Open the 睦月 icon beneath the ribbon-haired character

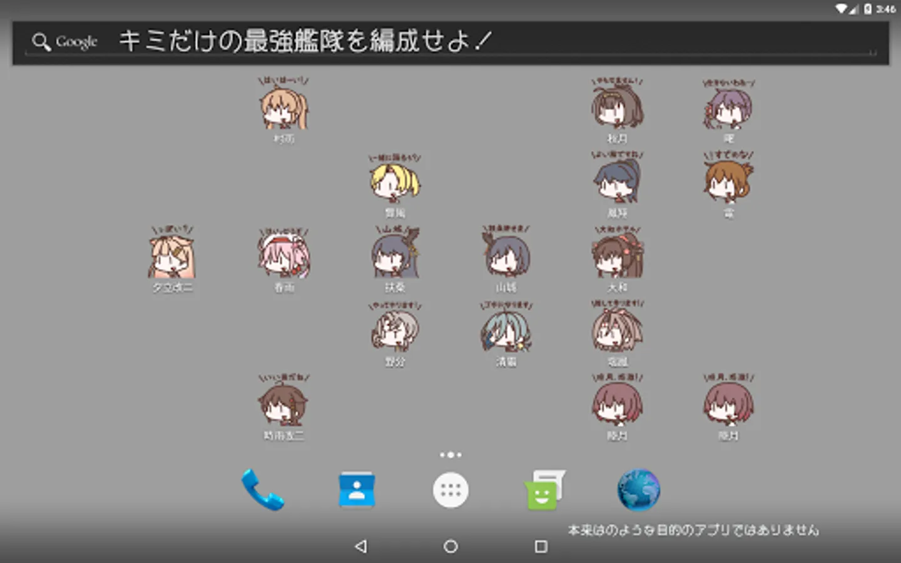[x=618, y=407]
